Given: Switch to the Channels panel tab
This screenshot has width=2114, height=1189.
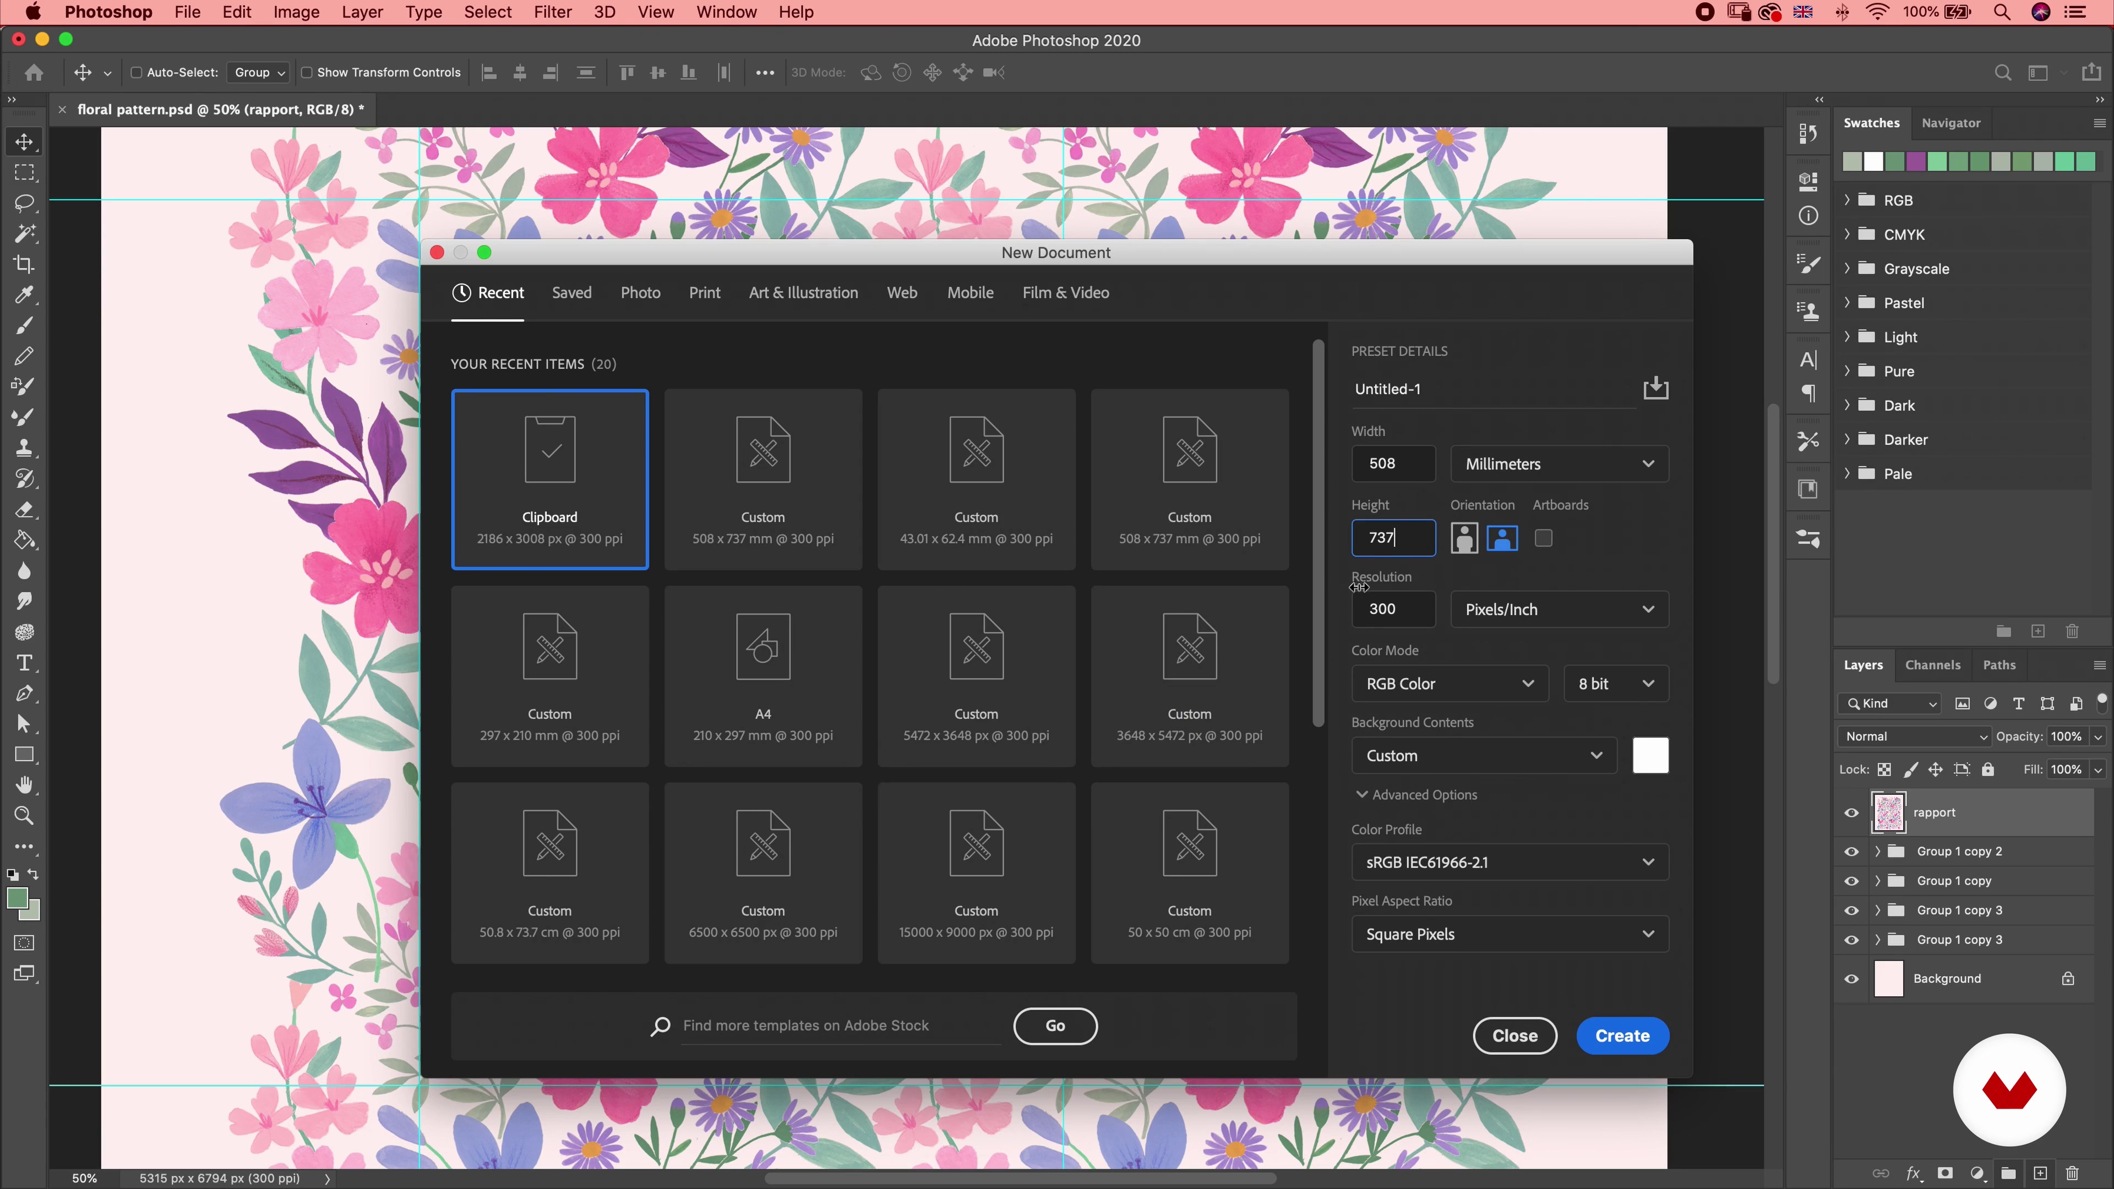Looking at the screenshot, I should coord(1933,664).
